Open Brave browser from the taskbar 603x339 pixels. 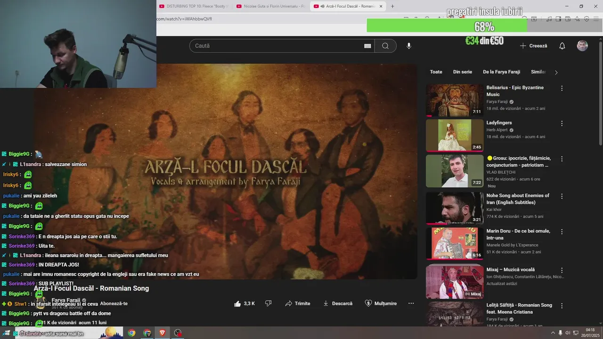coord(163,333)
